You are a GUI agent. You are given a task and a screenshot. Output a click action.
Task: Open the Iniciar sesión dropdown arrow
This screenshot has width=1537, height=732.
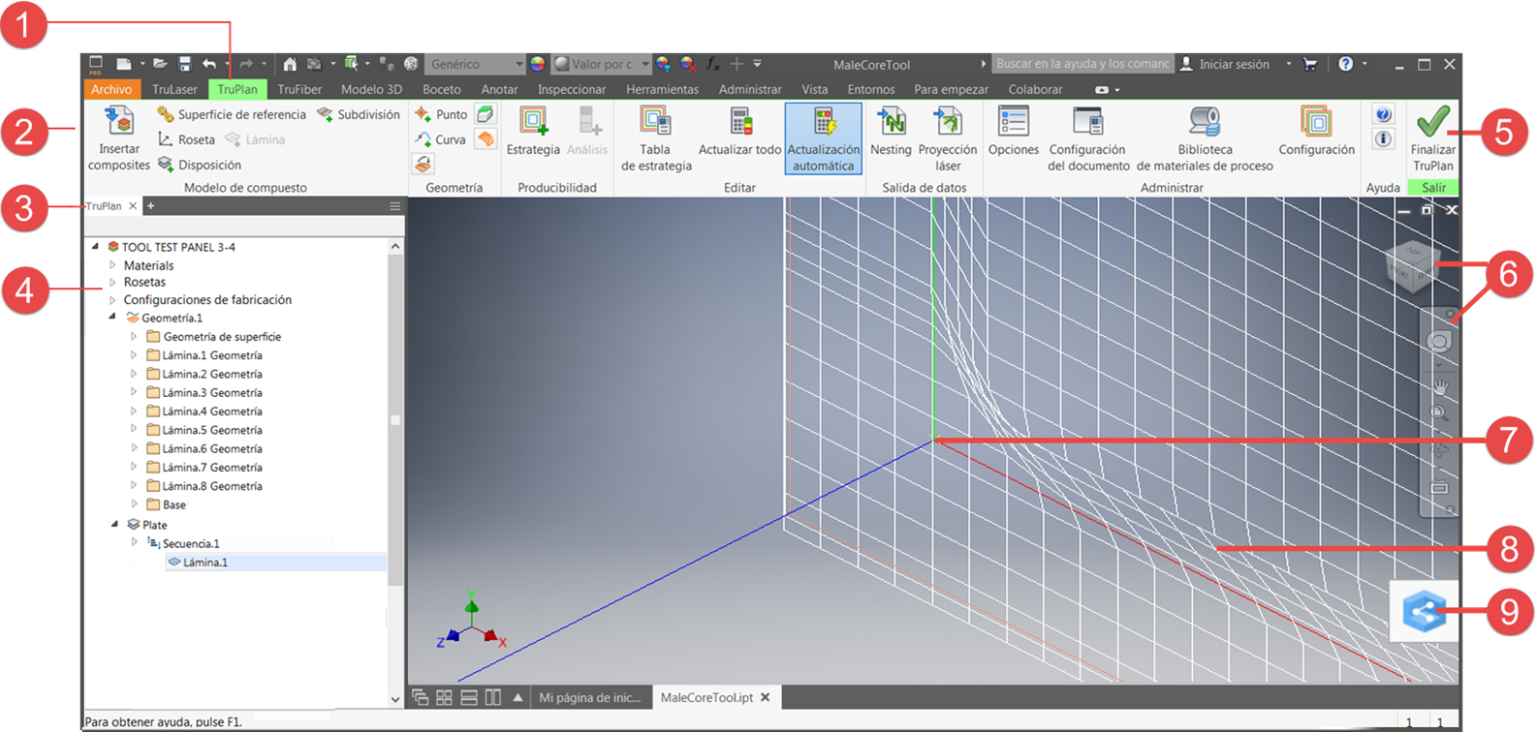1288,64
